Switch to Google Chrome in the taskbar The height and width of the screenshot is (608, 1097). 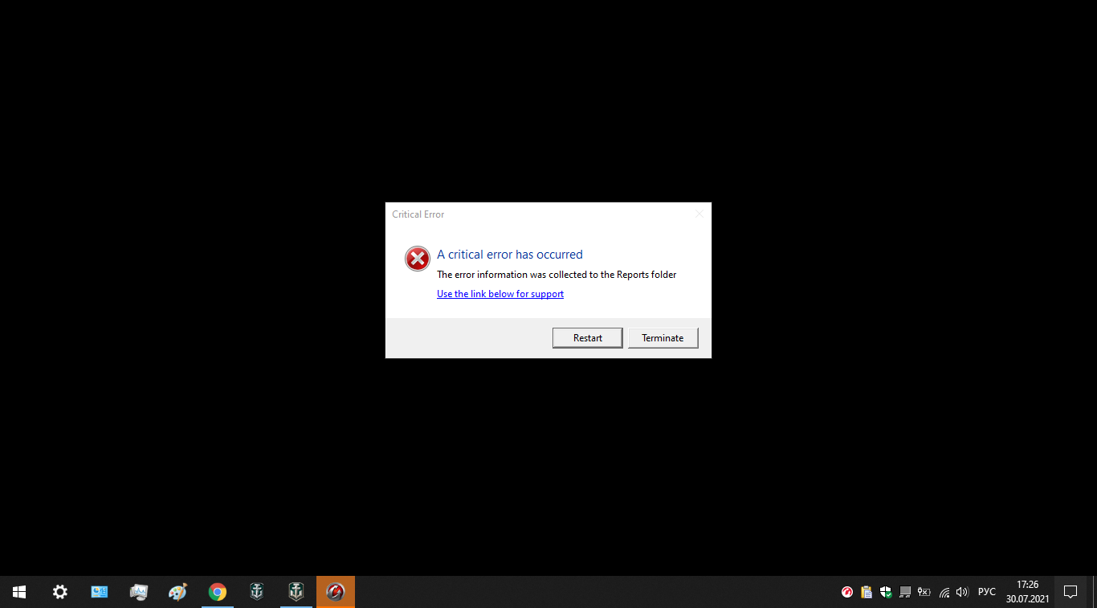pyautogui.click(x=218, y=592)
